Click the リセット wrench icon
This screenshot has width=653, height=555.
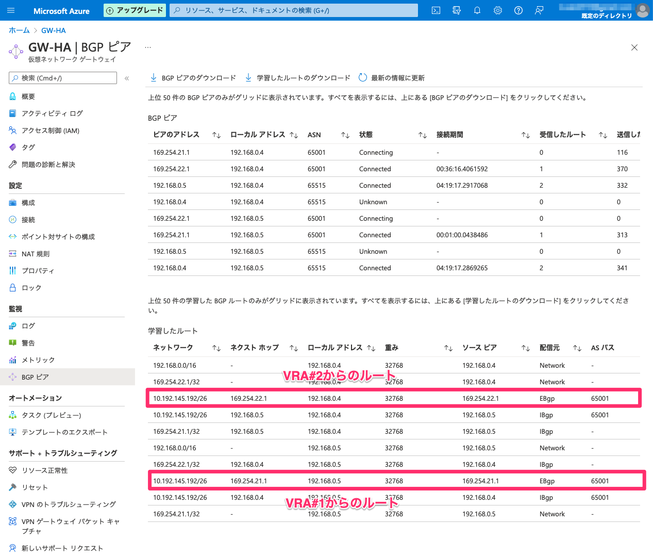tap(13, 487)
